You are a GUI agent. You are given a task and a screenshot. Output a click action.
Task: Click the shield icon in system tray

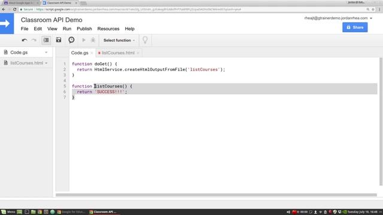[x=335, y=212]
